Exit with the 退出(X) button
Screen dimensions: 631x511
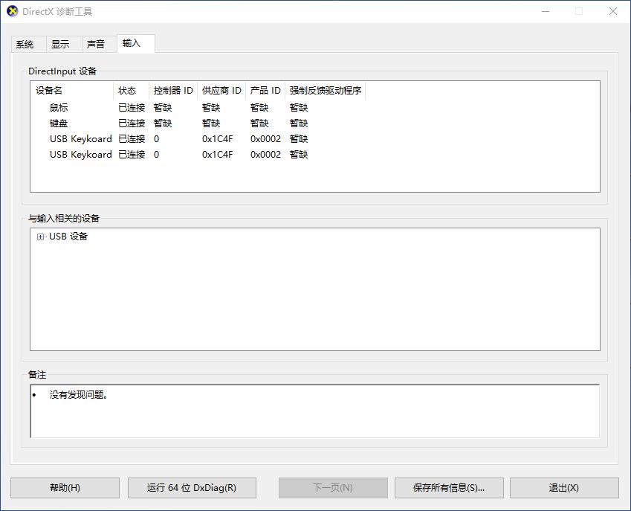(564, 488)
